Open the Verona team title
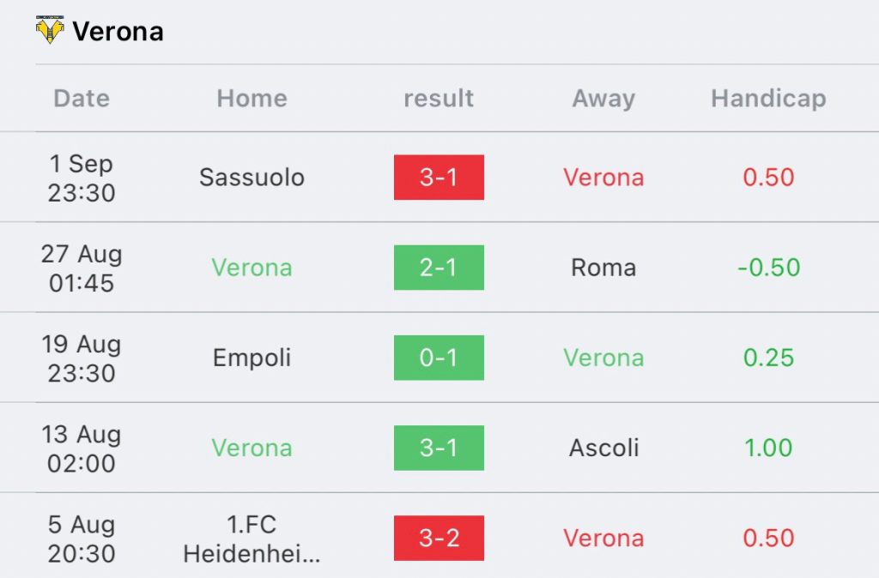 tap(118, 32)
